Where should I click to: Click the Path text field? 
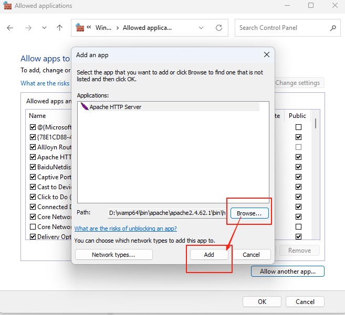pyautogui.click(x=167, y=213)
